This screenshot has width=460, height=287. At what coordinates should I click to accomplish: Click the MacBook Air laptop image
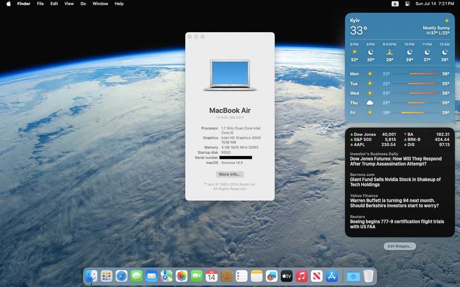(230, 75)
